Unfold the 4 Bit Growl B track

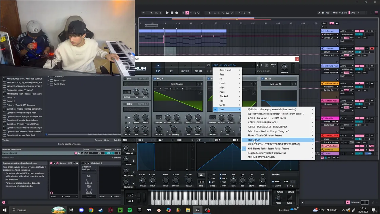[323, 84]
